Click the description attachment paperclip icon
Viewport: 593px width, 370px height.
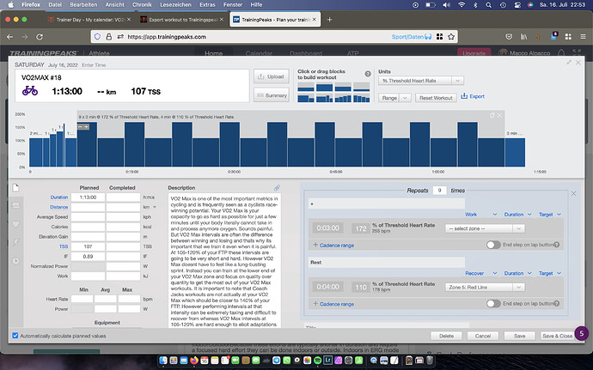(x=277, y=188)
